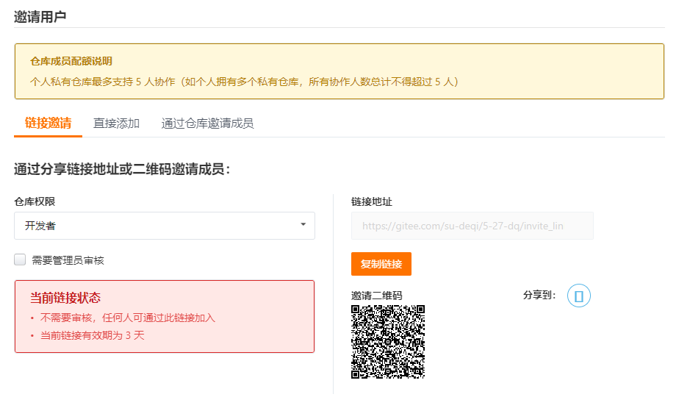Click the 邀请二维码 label
Screen dimensions: 690x397
point(377,296)
